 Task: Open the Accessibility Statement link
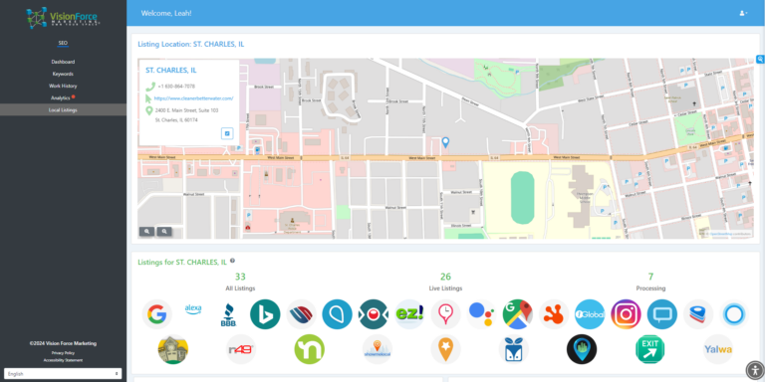63,360
